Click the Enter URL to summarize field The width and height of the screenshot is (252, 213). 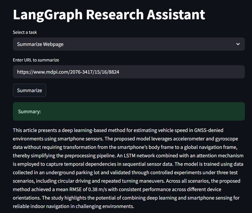coord(129,72)
